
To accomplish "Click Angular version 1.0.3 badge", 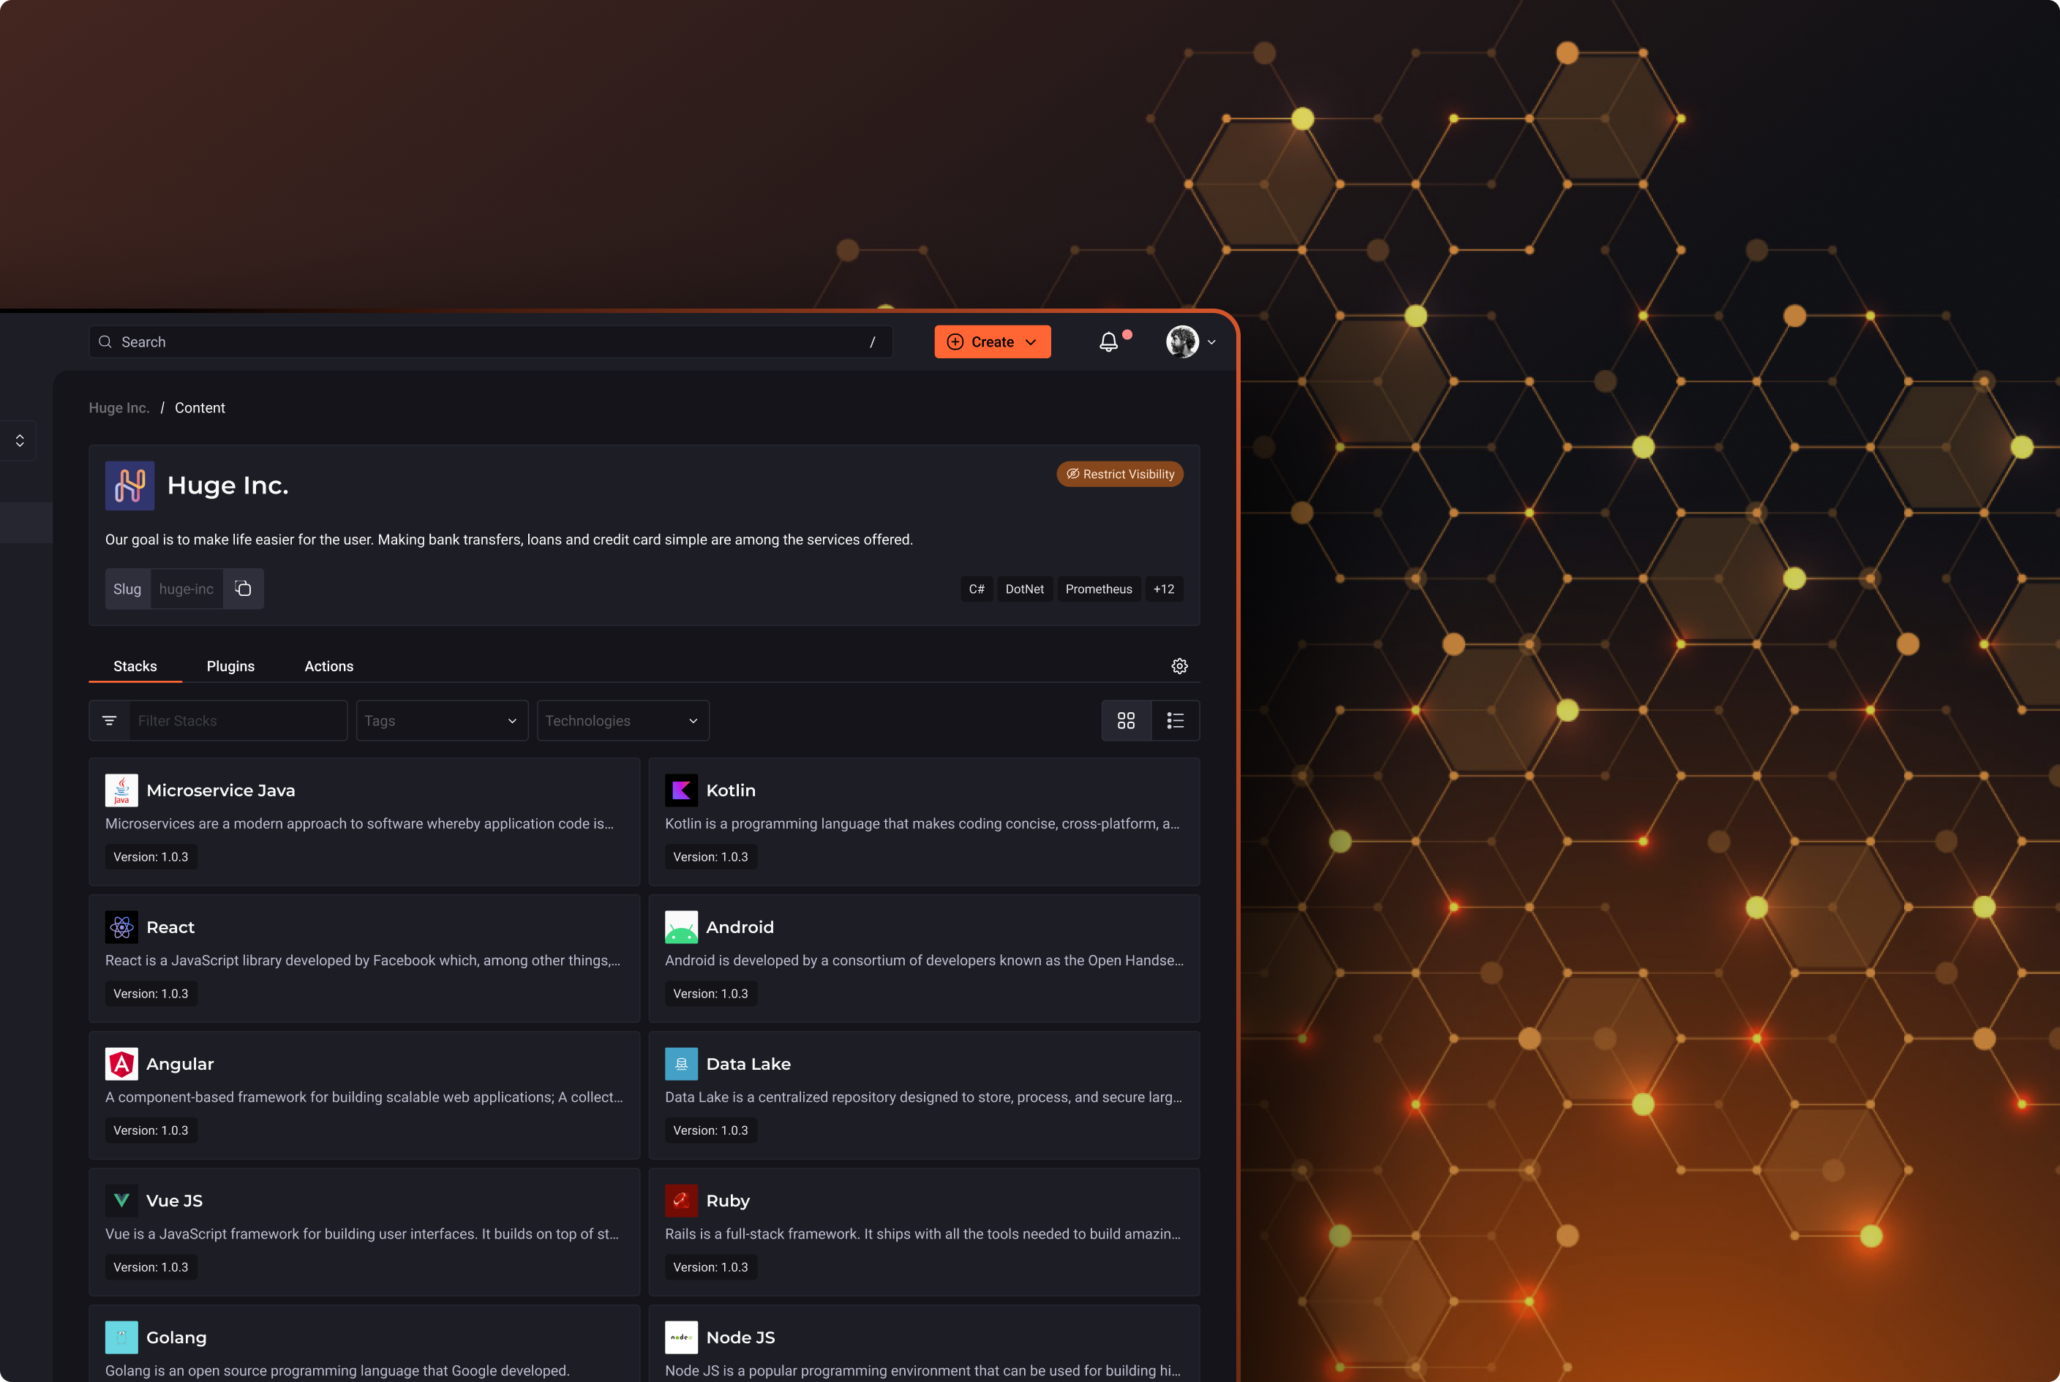I will pyautogui.click(x=151, y=1130).
